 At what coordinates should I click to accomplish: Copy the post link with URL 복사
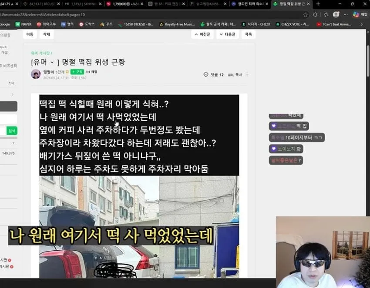point(235,75)
